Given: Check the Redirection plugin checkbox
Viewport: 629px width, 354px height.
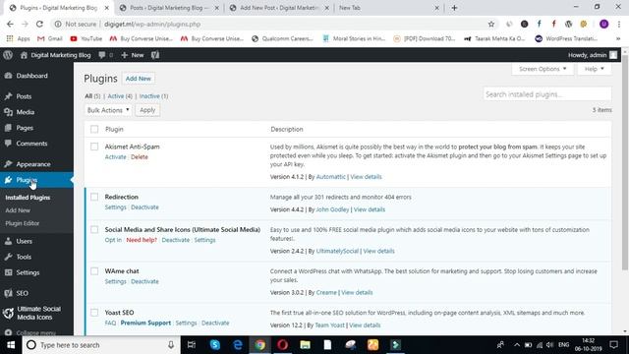Looking at the screenshot, I should 94,197.
